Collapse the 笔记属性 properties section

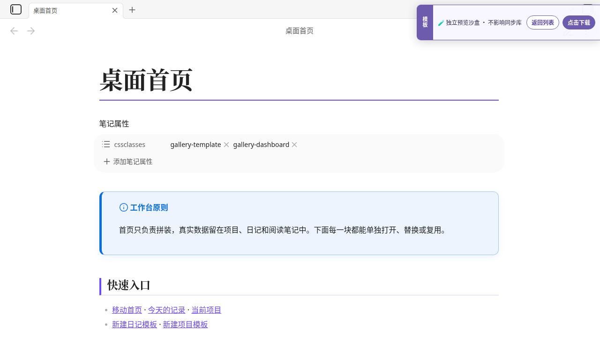click(x=114, y=124)
